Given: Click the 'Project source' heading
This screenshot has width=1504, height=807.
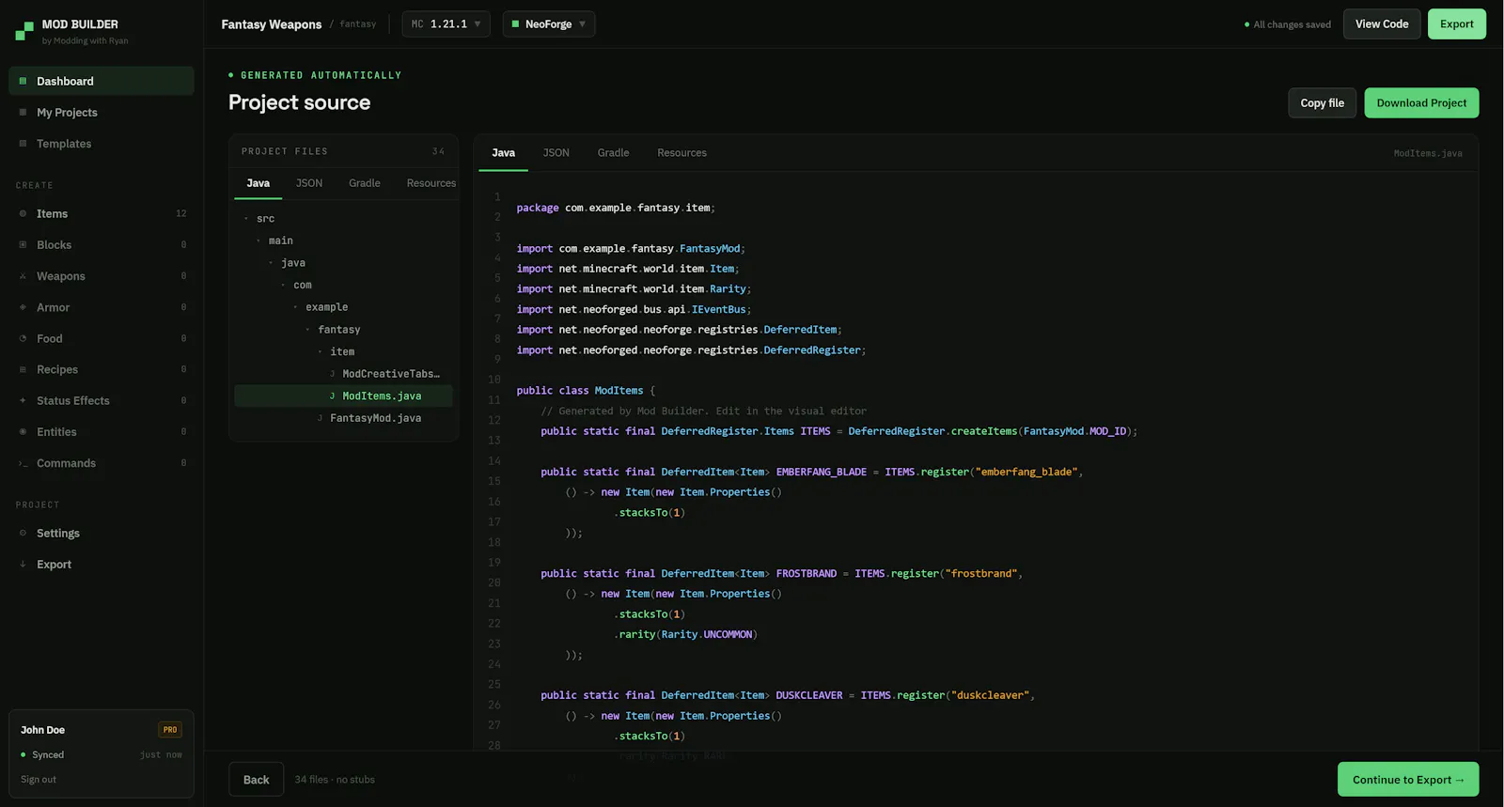Looking at the screenshot, I should (299, 102).
